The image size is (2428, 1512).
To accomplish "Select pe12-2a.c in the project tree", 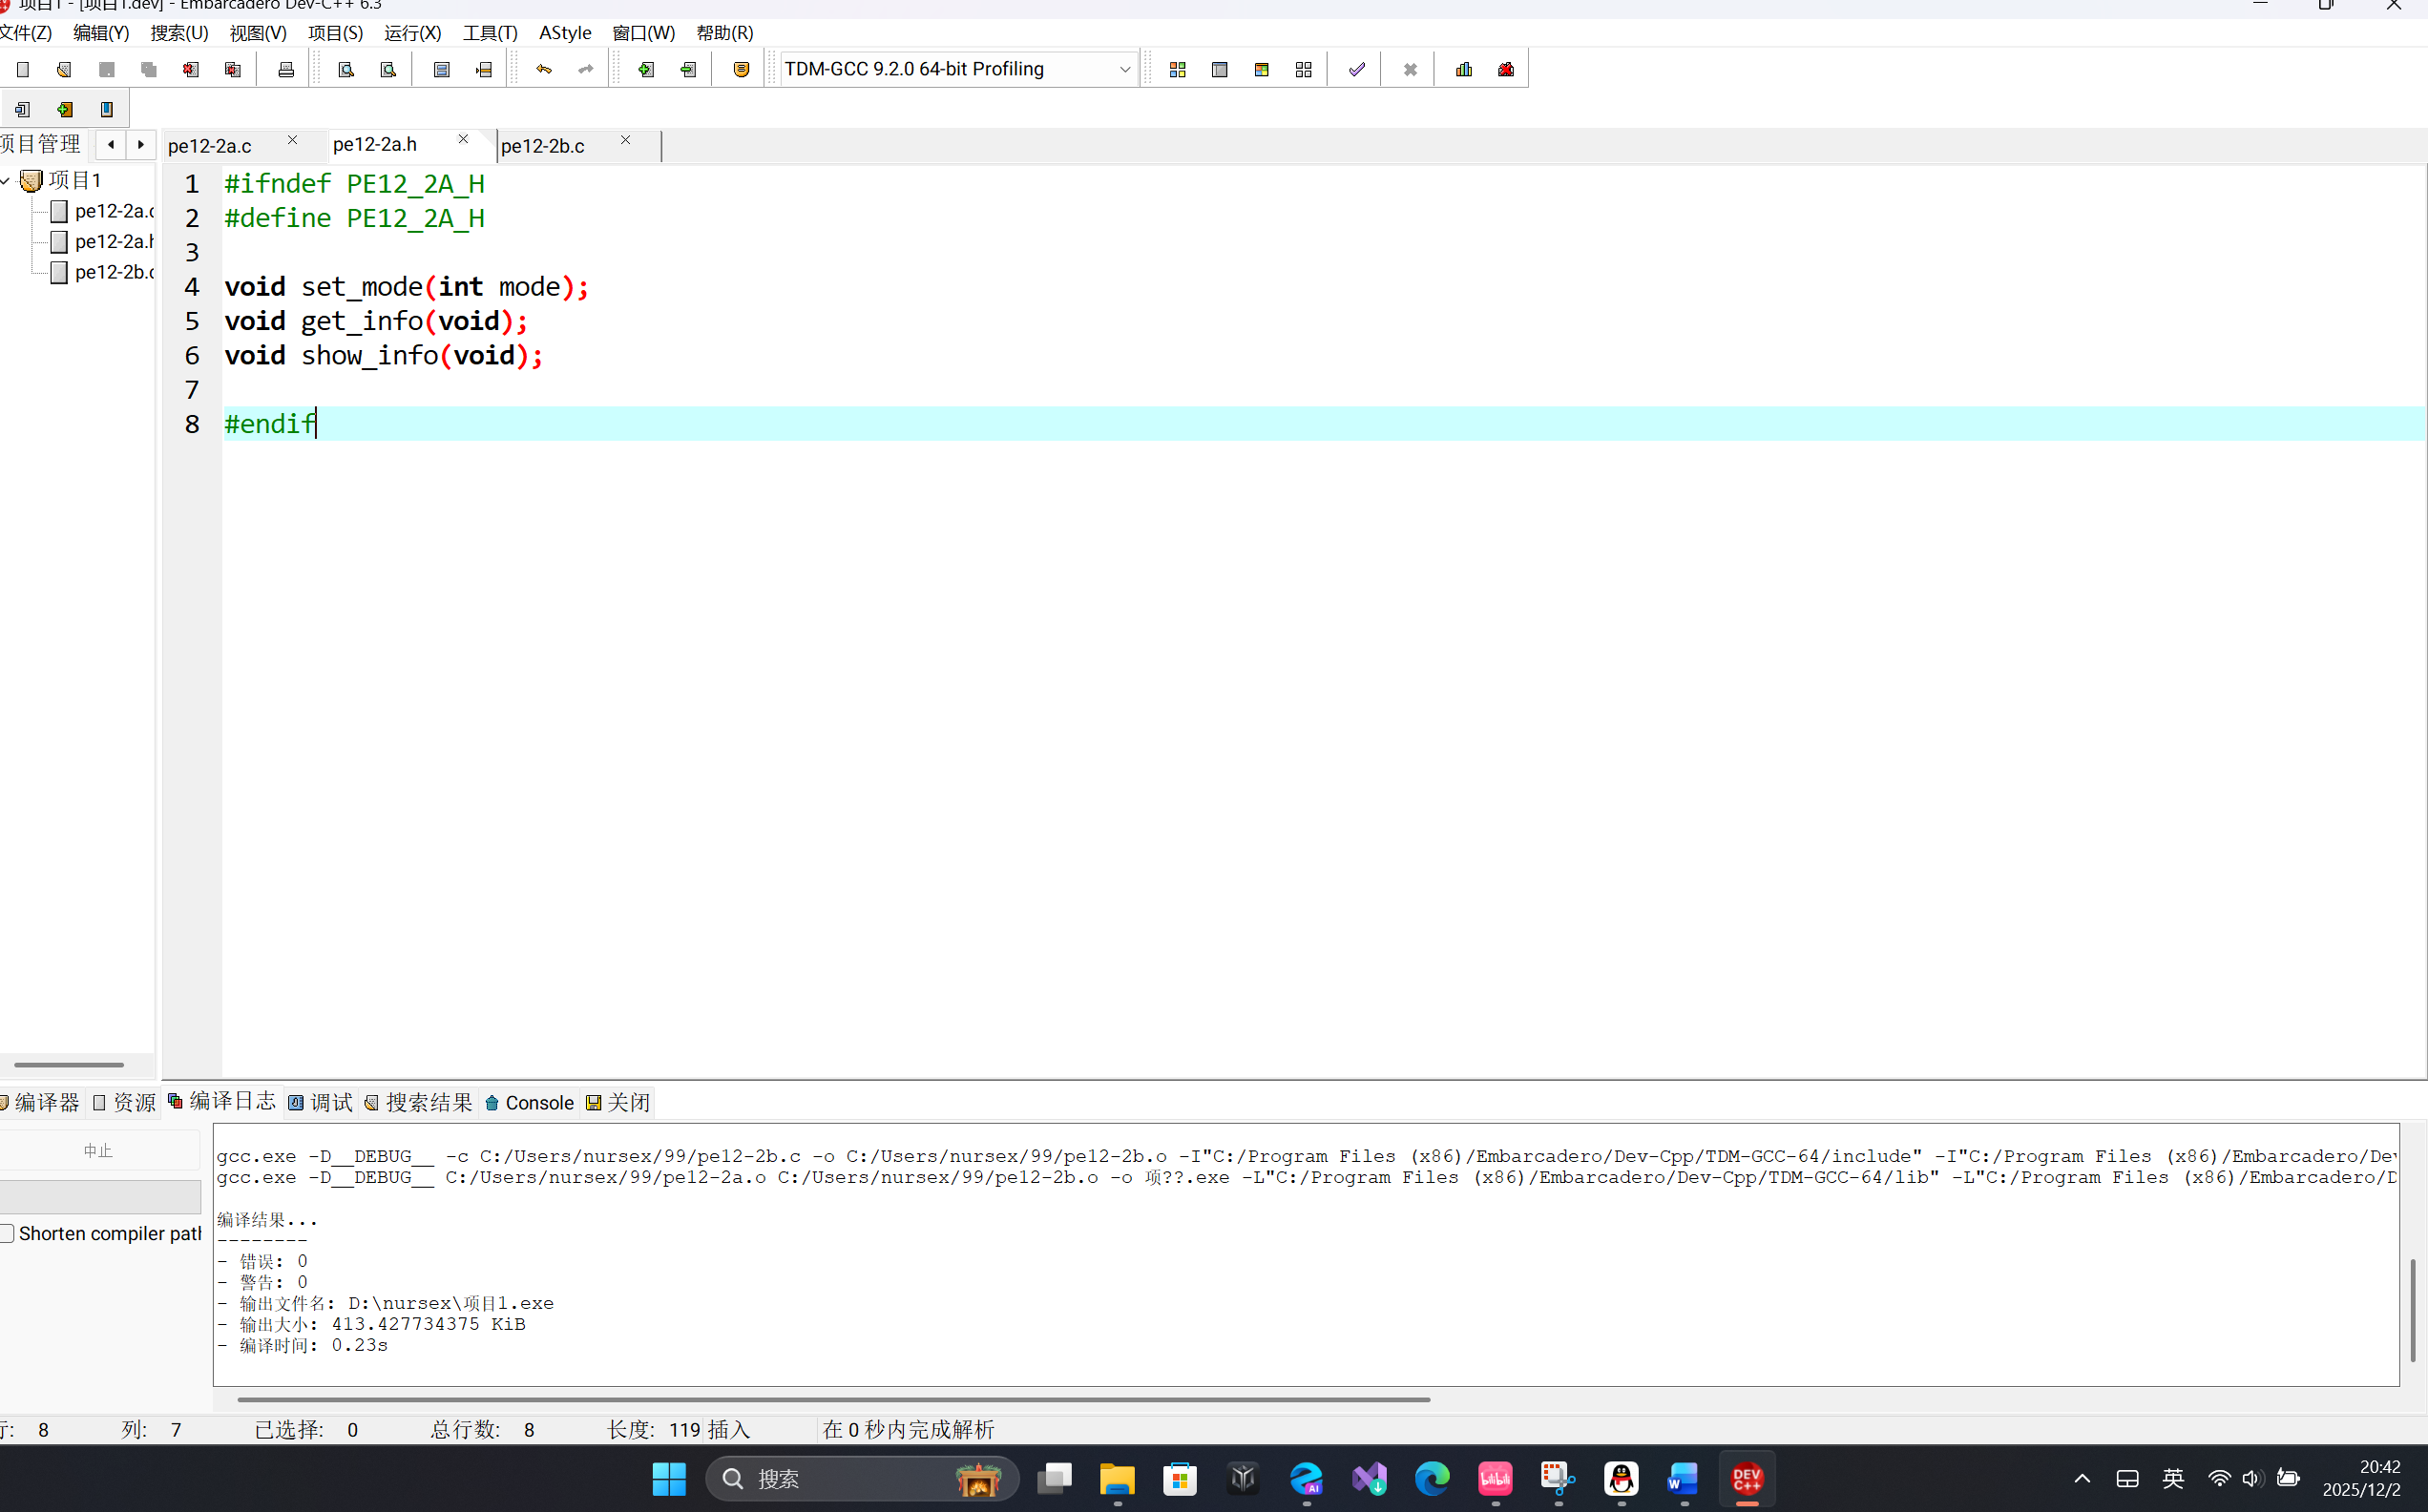I will click(x=113, y=211).
